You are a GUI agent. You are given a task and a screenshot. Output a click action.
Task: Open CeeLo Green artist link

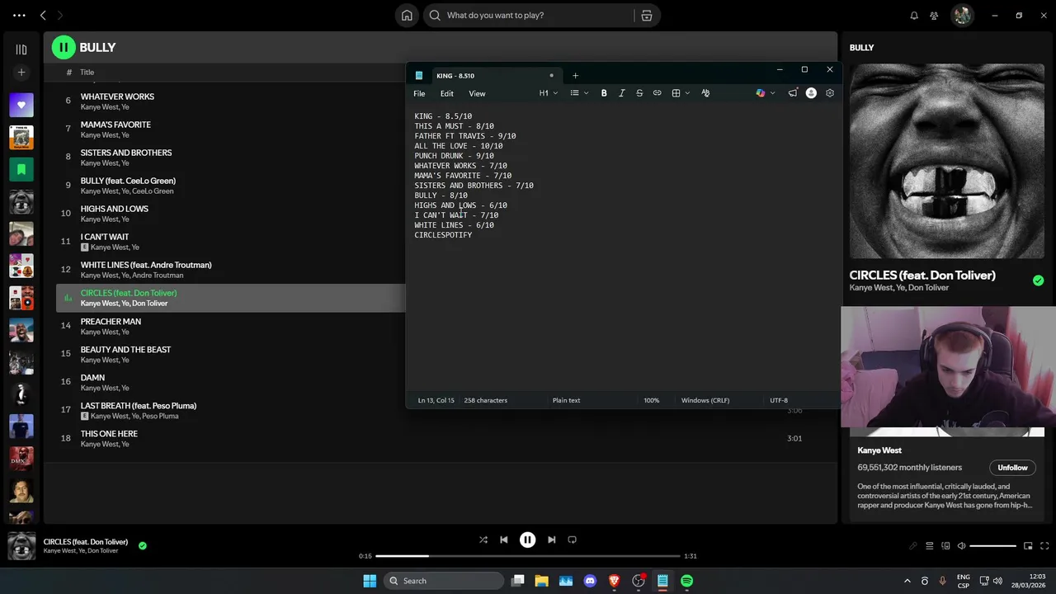click(x=153, y=191)
